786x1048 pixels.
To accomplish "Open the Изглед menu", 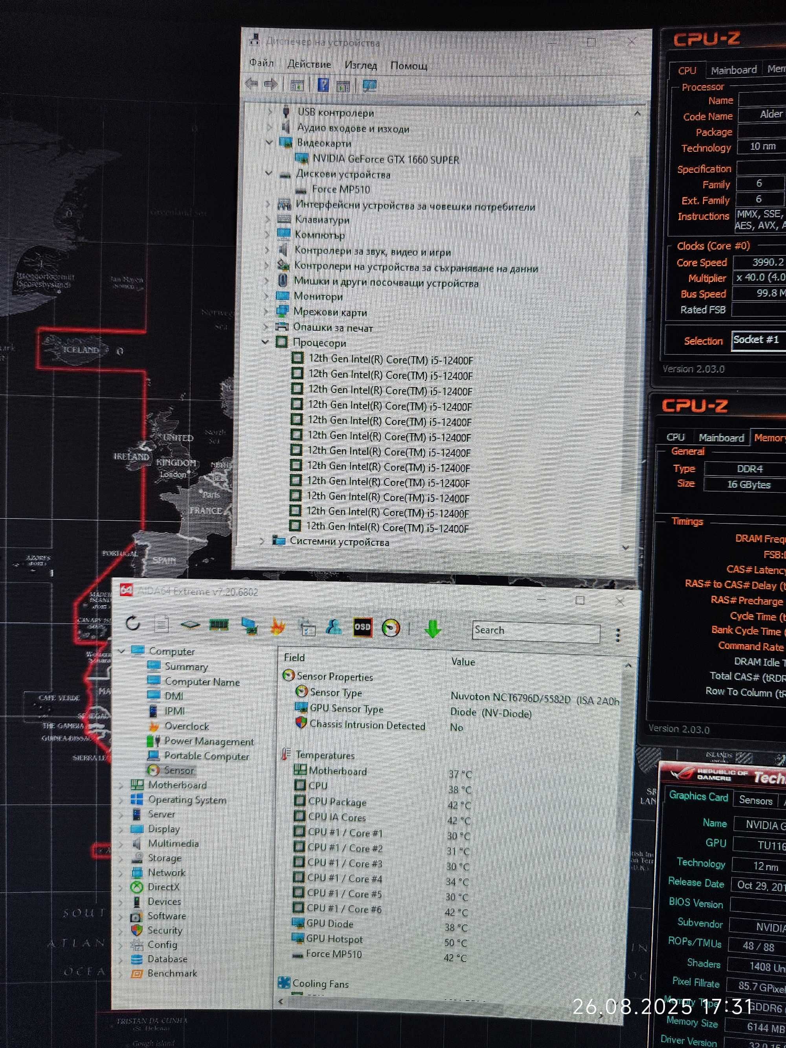I will click(x=360, y=65).
